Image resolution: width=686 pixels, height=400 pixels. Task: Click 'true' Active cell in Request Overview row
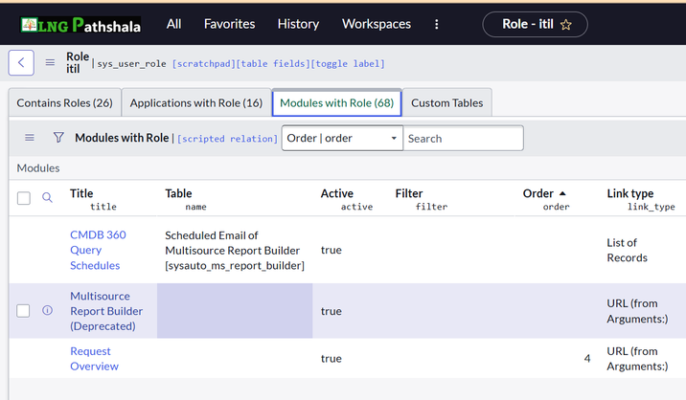point(332,359)
